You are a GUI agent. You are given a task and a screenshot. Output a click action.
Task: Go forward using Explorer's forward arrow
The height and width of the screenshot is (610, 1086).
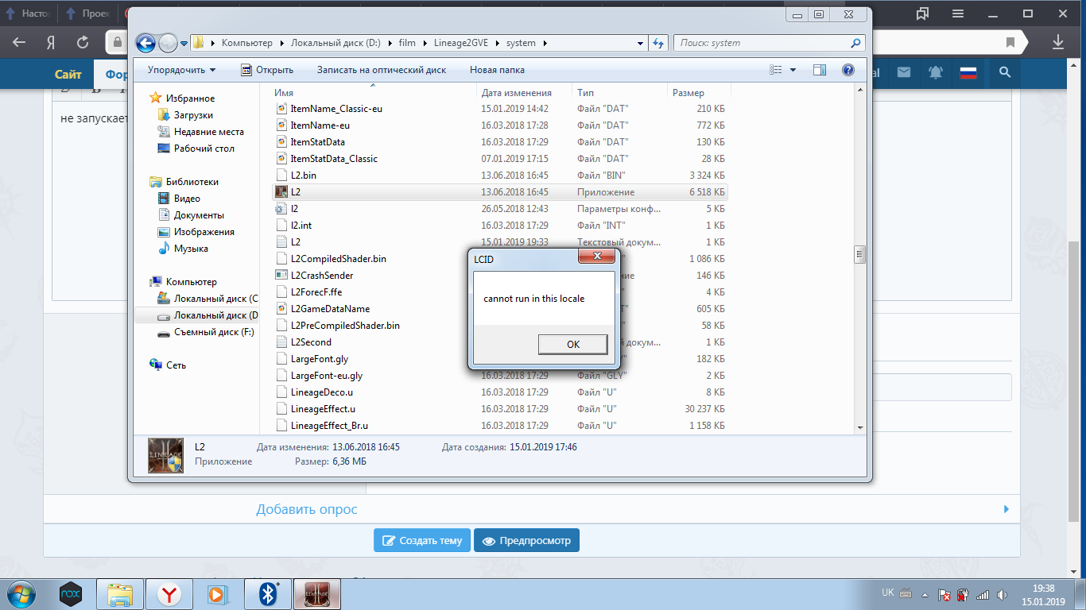(168, 43)
